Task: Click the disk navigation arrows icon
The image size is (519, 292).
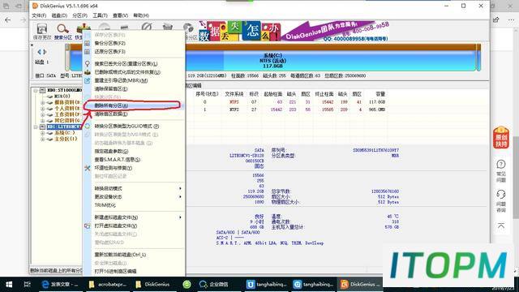Action: 42,52
